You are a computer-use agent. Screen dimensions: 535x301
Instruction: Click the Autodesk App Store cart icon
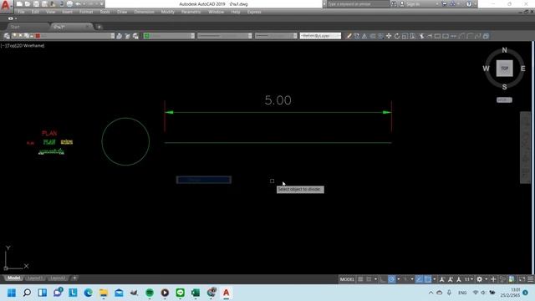(x=444, y=4)
